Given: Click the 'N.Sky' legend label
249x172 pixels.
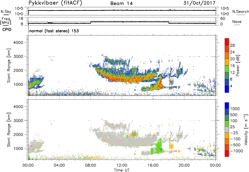Looking at the screenshot, I should pyautogui.click(x=6, y=11).
